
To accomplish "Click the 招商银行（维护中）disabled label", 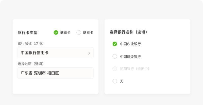I will [135, 69].
